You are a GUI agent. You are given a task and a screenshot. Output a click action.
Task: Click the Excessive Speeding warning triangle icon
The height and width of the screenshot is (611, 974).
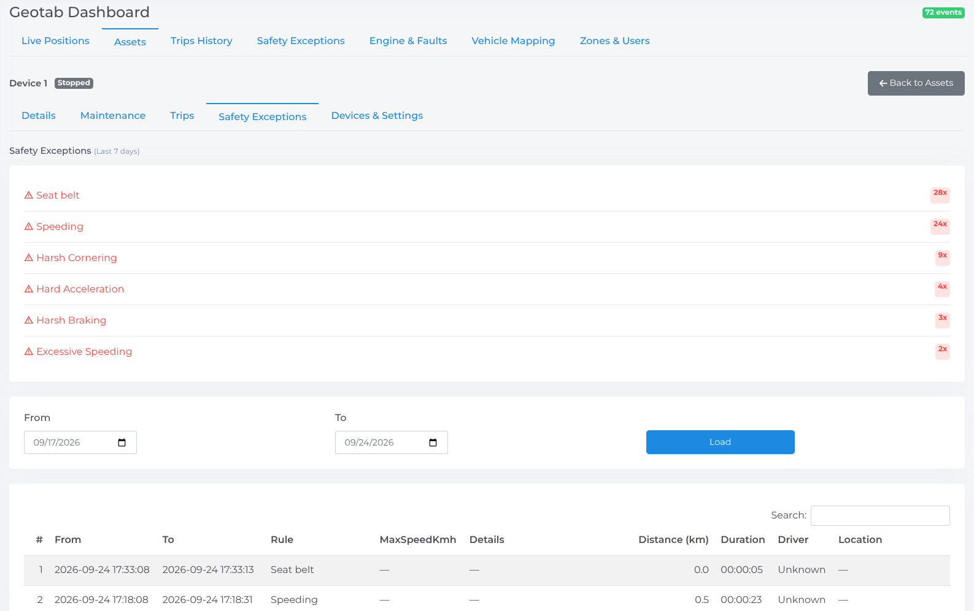point(28,351)
